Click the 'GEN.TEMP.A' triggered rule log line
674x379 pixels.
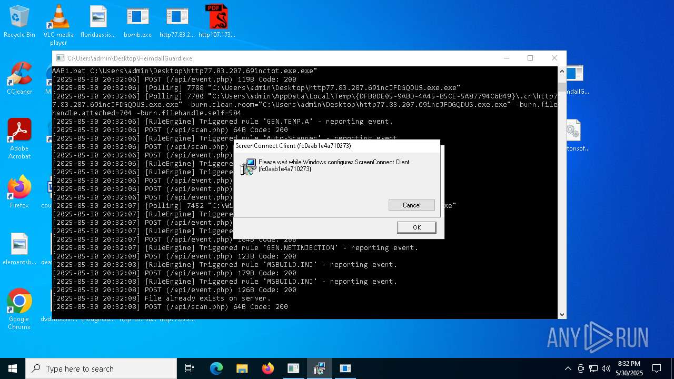223,122
